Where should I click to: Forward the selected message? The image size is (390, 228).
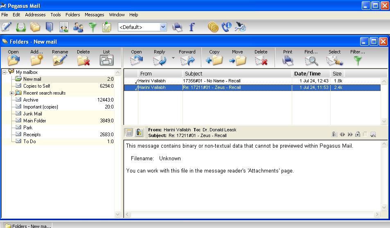[187, 61]
